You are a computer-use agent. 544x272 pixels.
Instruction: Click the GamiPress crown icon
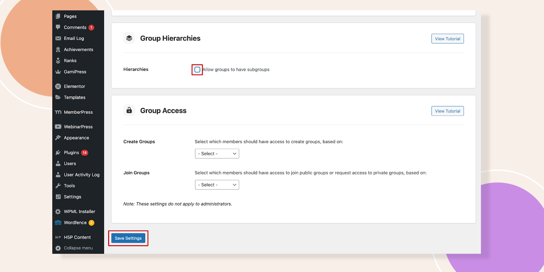(x=58, y=72)
